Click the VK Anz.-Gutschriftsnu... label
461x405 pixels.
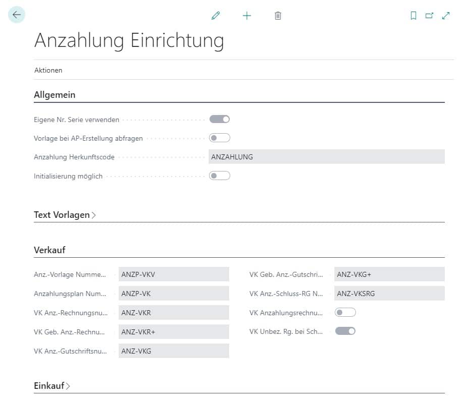click(x=70, y=351)
